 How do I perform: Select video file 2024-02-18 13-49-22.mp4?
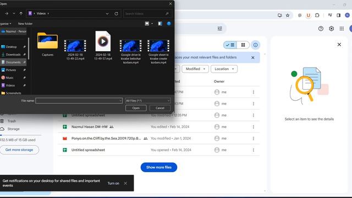pos(75,50)
